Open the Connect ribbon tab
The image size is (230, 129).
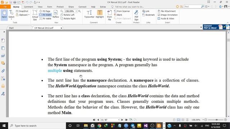(x=82, y=7)
